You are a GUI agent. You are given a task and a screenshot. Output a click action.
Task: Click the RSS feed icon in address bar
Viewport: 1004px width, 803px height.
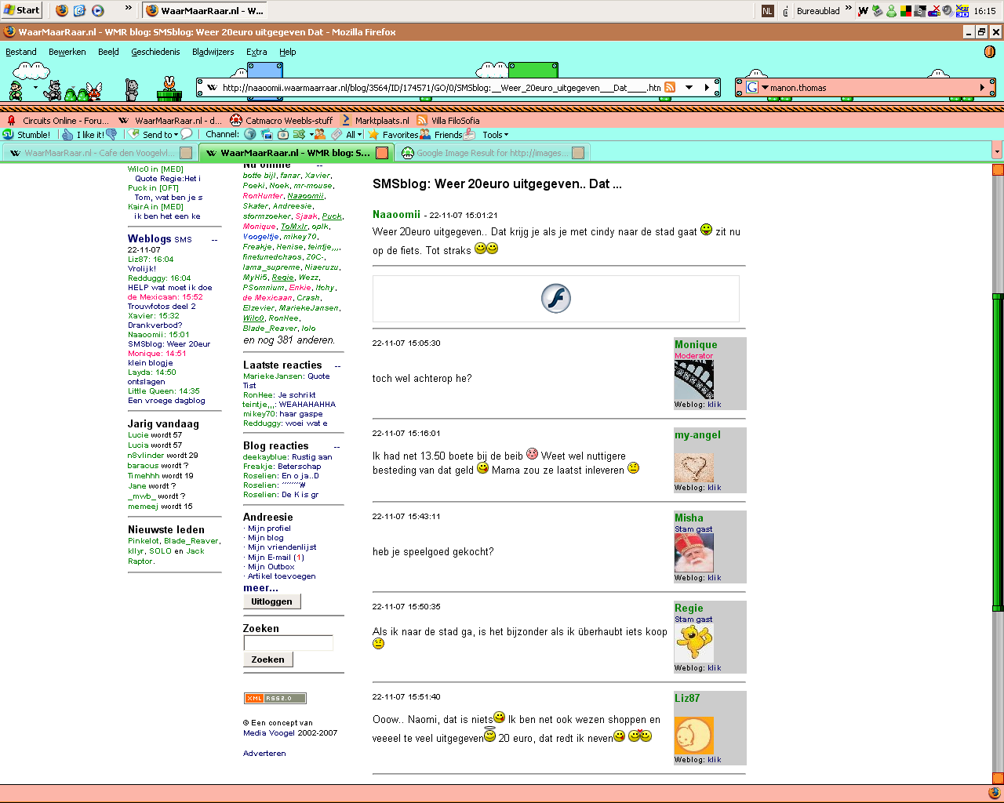[x=670, y=88]
